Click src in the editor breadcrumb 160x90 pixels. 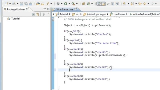click(x=77, y=14)
